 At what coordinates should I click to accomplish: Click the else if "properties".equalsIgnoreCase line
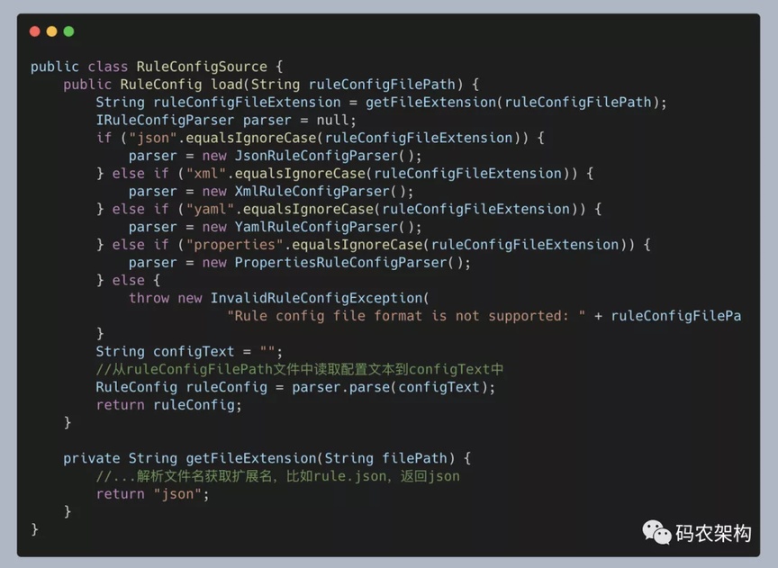(373, 245)
